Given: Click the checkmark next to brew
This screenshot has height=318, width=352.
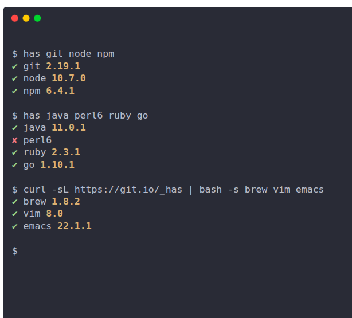Looking at the screenshot, I should coord(15,202).
